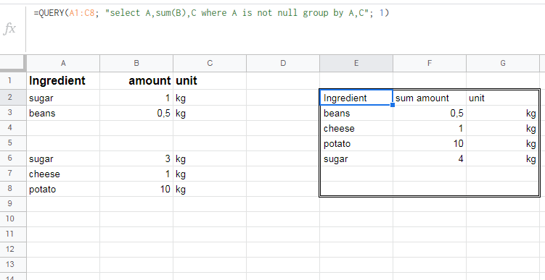Click amount '1' cell in row 2

[x=136, y=98]
